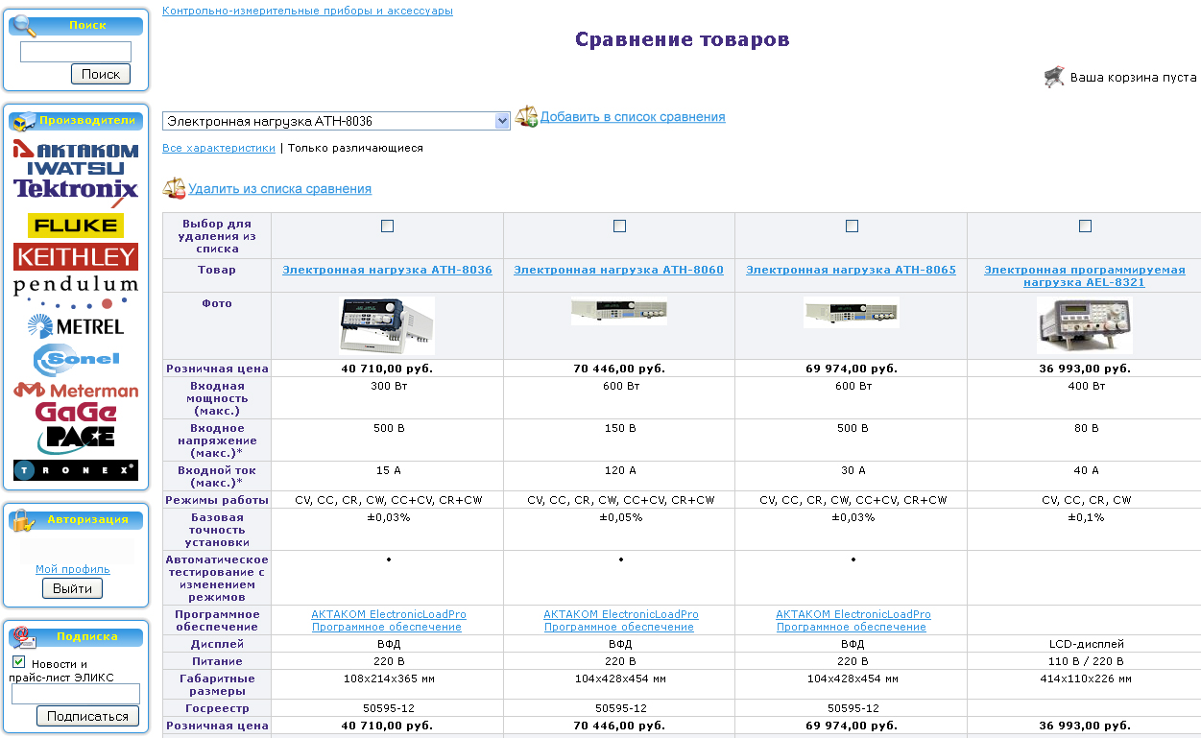Focus the search text field

click(76, 52)
